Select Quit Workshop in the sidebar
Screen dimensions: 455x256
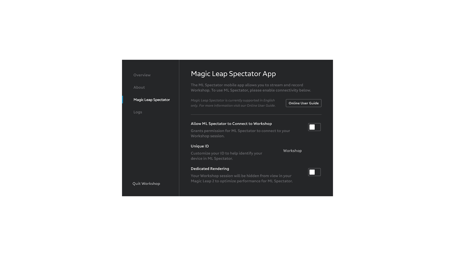[146, 183]
